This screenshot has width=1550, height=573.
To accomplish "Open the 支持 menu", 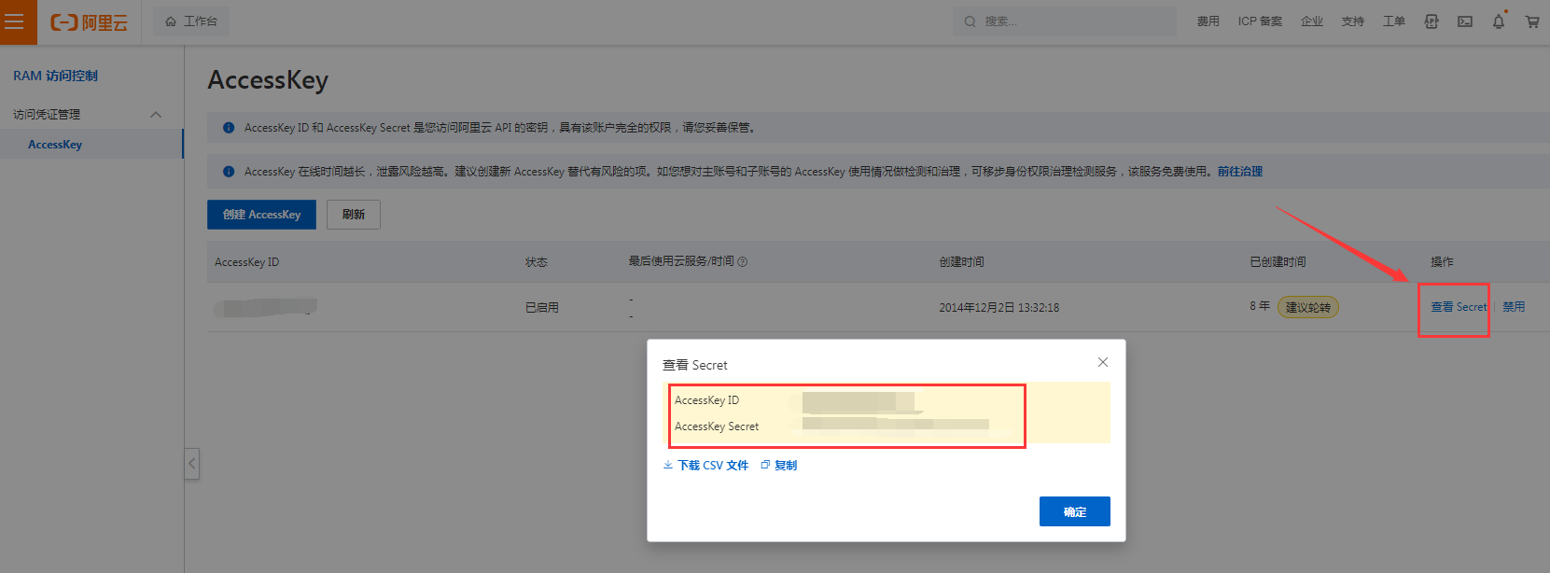I will pos(1353,21).
